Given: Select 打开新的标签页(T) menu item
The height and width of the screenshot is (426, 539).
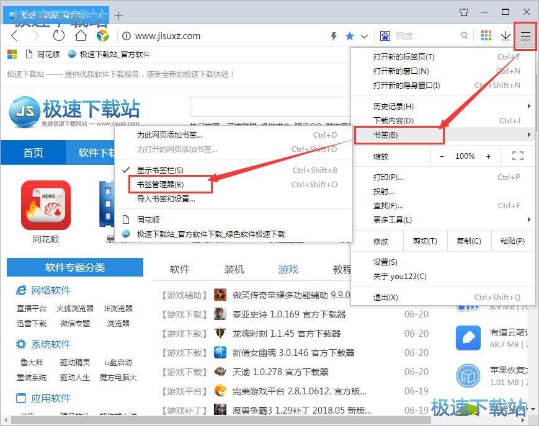Looking at the screenshot, I should pos(443,56).
